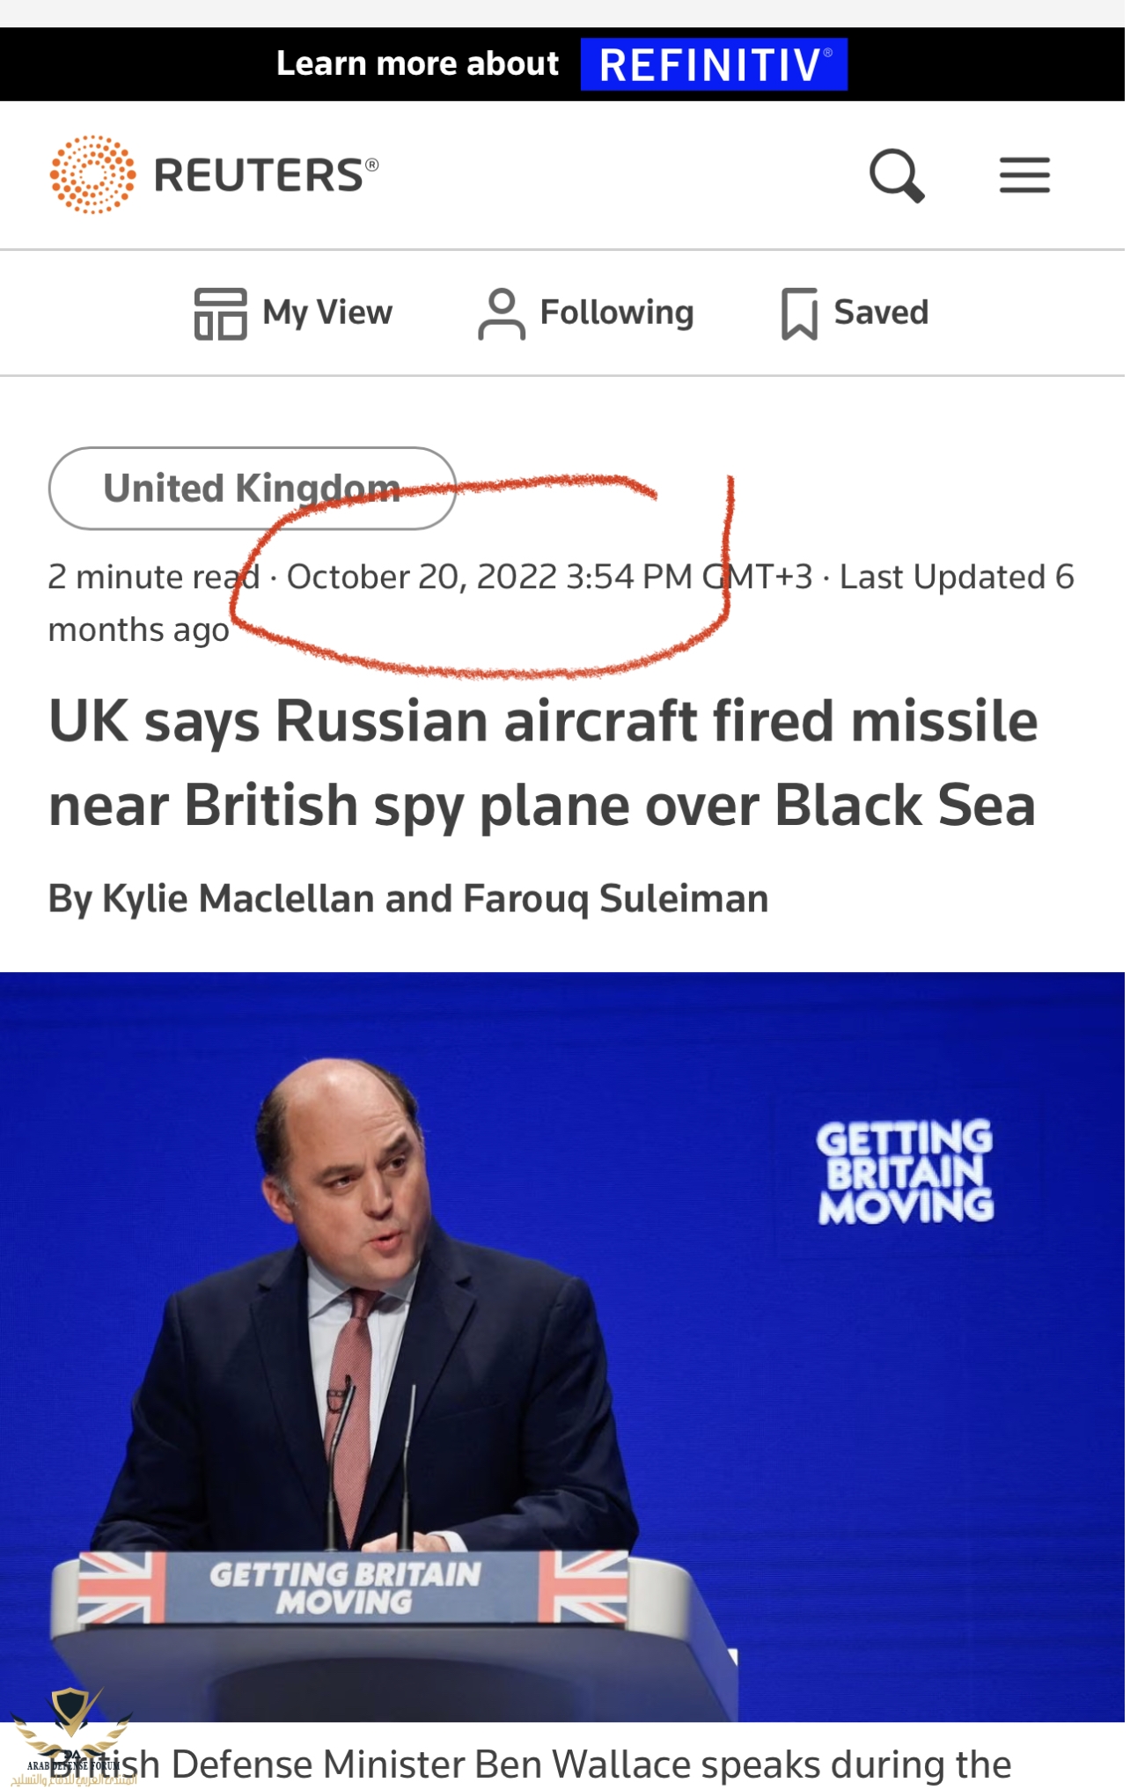Image resolution: width=1130 pixels, height=1790 pixels.
Task: Click the "Learn more about" banner text
Action: coord(417,64)
